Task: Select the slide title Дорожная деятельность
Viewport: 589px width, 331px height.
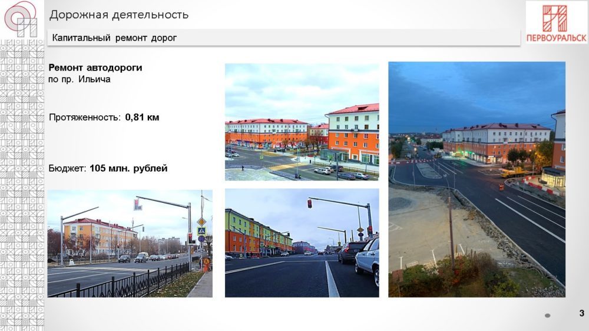Action: coord(118,15)
